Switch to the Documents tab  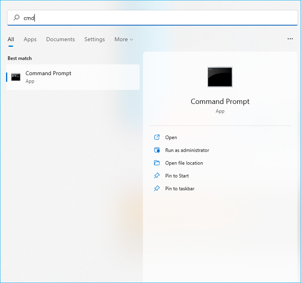pos(60,40)
